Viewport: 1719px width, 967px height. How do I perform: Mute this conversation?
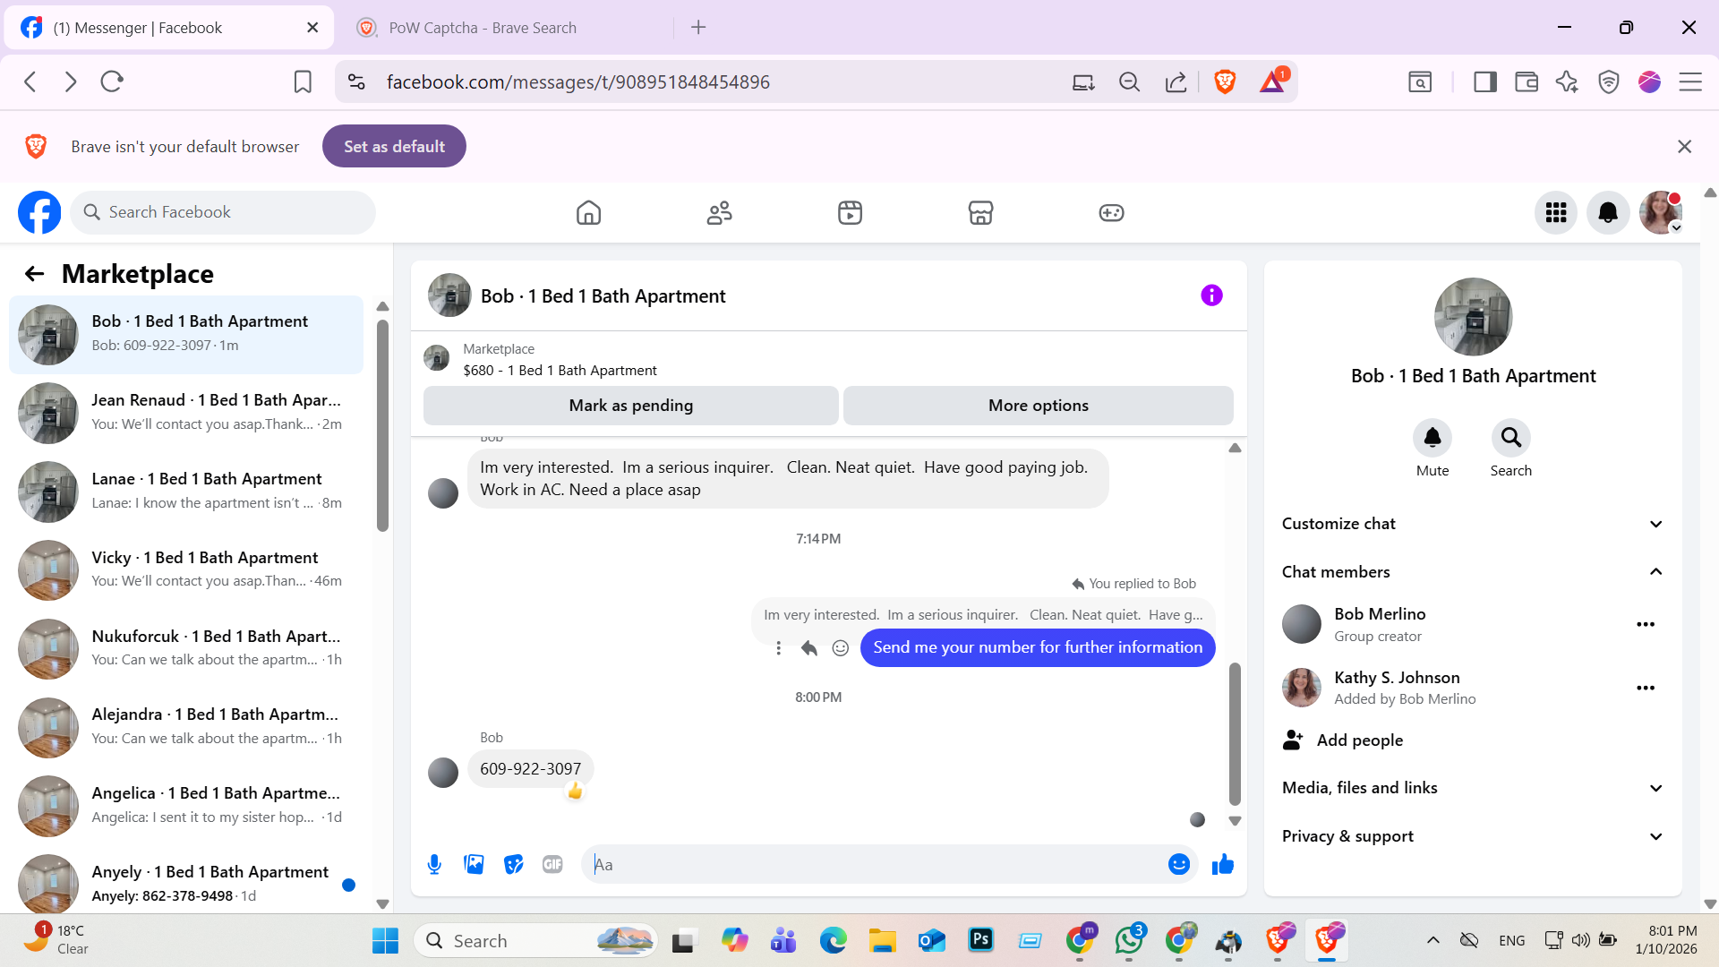1432,438
